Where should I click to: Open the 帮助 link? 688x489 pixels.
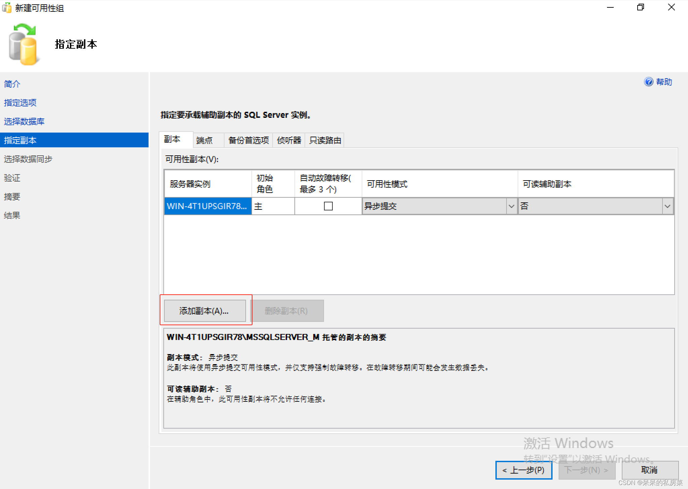pyautogui.click(x=664, y=82)
